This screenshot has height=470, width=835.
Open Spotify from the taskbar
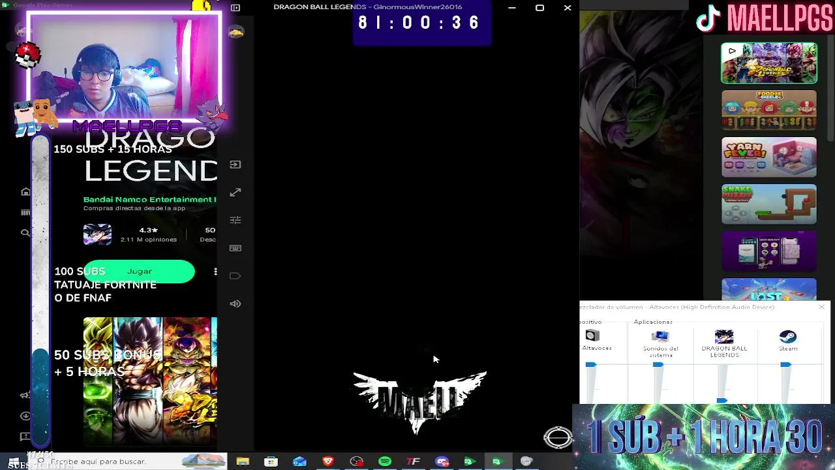385,462
